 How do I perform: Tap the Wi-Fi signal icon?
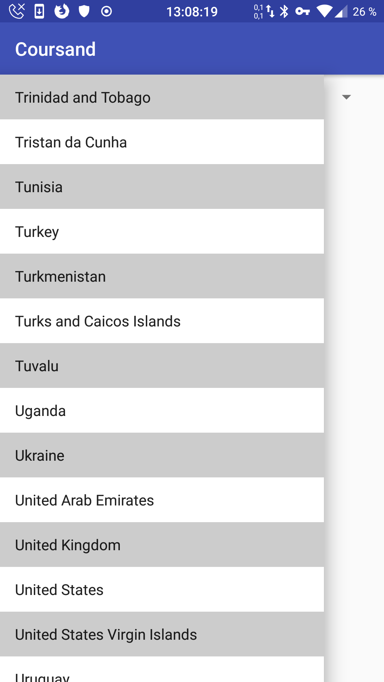tap(324, 11)
